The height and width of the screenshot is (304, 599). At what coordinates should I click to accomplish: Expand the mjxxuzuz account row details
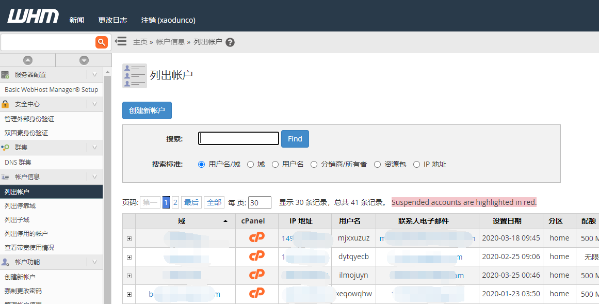pyautogui.click(x=129, y=238)
